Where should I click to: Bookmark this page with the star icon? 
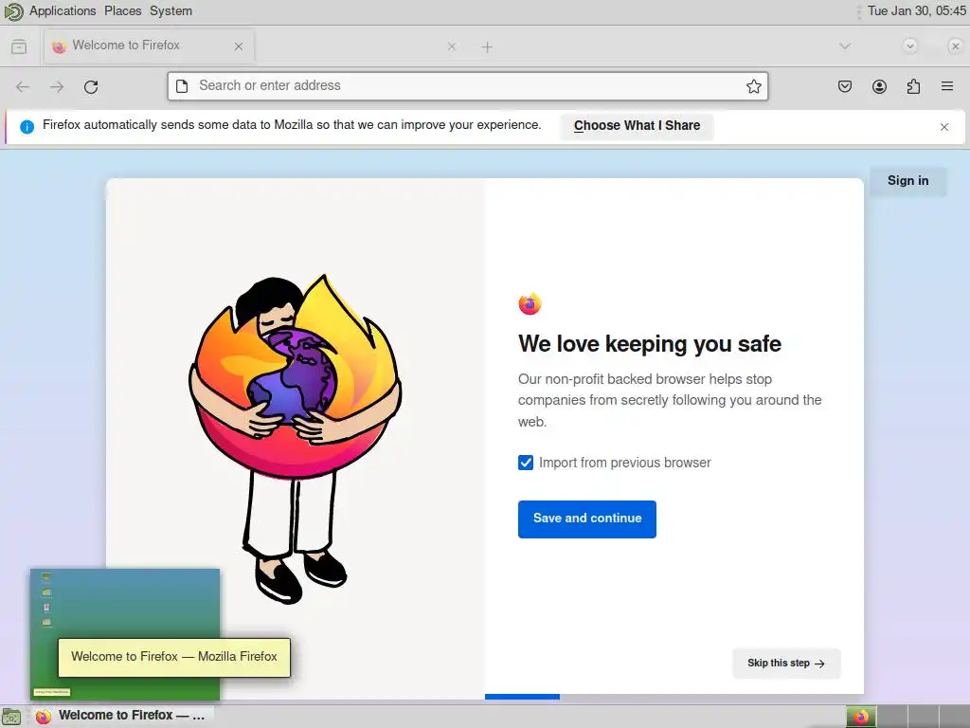click(x=753, y=86)
